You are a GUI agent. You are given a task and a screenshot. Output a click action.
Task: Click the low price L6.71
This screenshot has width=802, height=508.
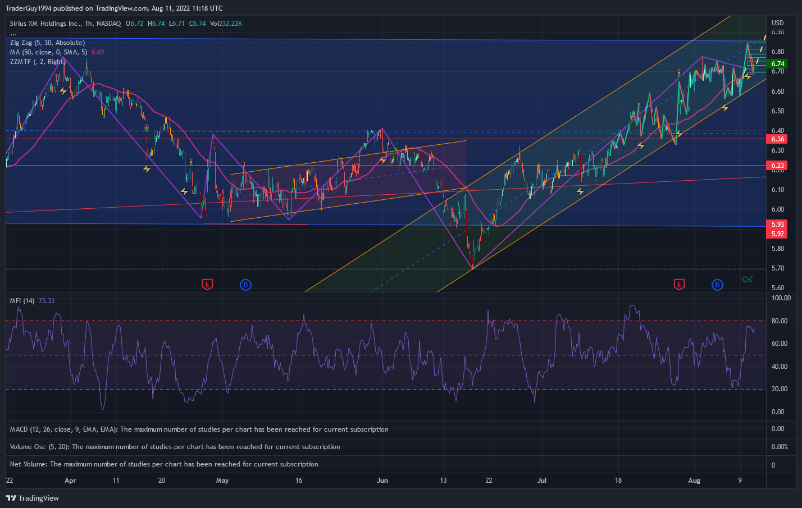[177, 24]
